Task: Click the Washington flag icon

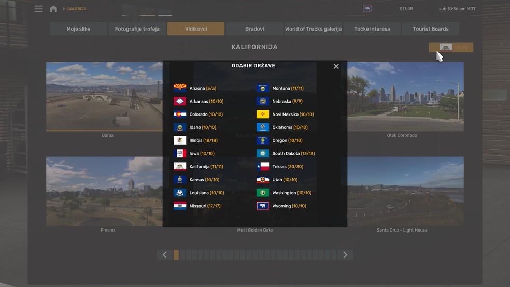Action: point(262,193)
